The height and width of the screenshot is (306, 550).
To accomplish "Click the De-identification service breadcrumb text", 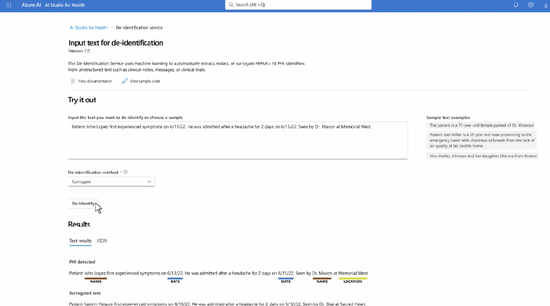I will coord(139,27).
